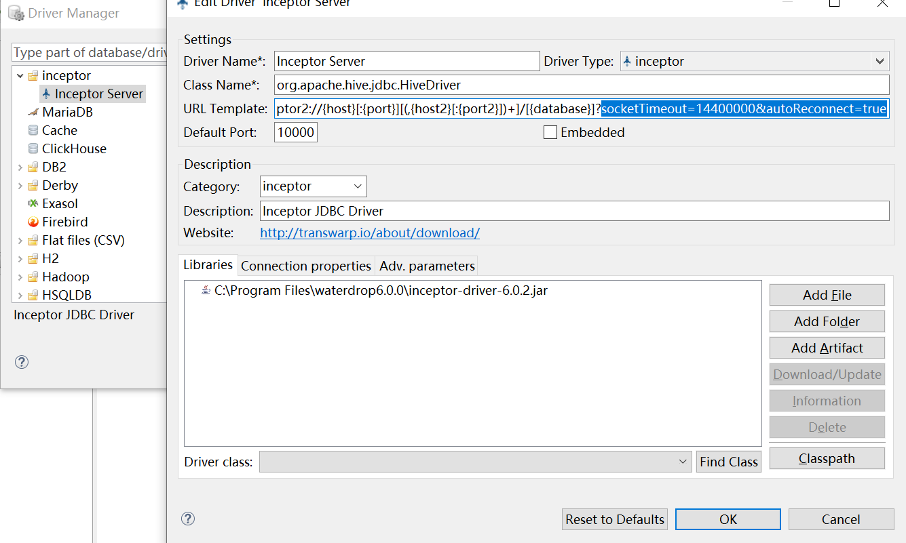Click Driver Manager help icon
Image resolution: width=906 pixels, height=543 pixels.
[22, 362]
